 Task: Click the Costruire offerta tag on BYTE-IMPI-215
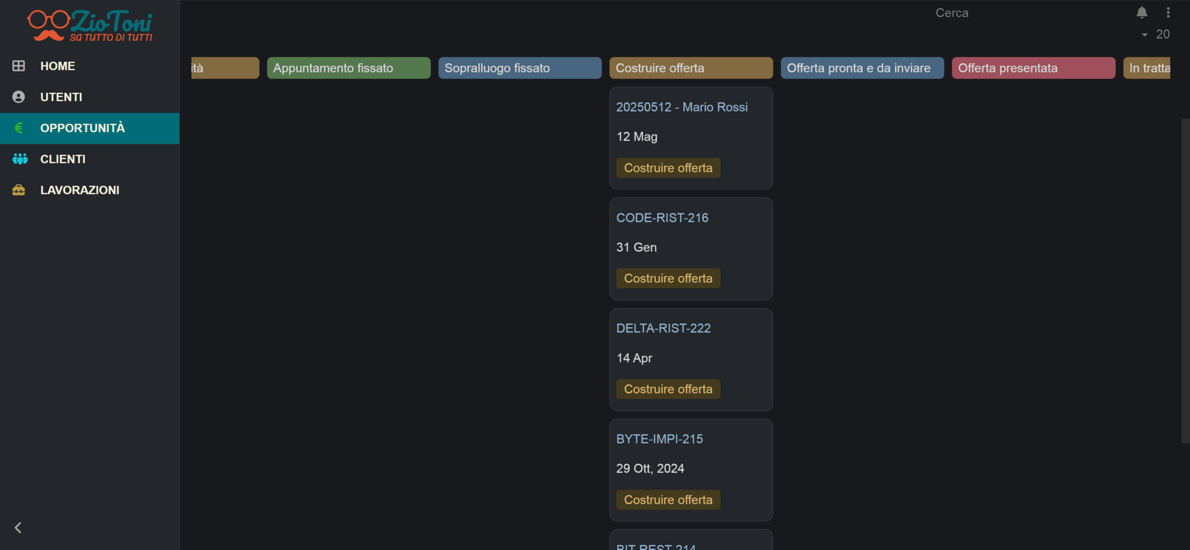point(668,500)
